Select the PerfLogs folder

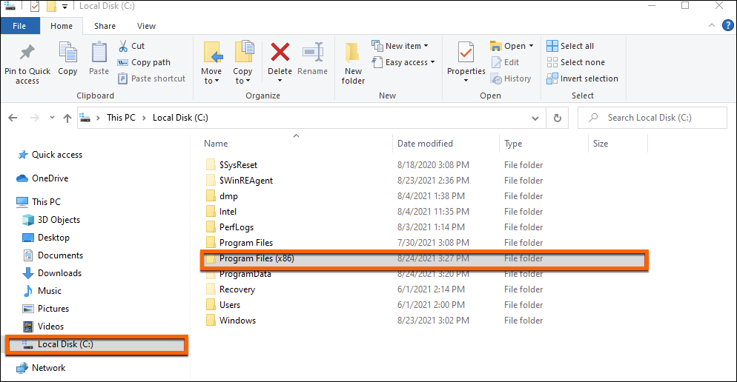click(x=425, y=227)
